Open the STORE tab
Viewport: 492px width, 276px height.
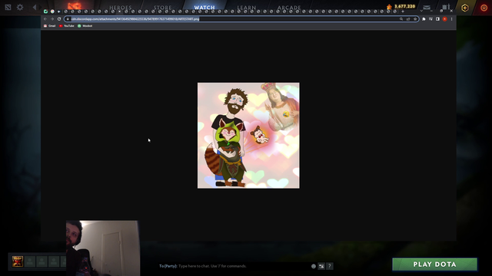click(162, 8)
